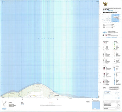
Task: Click the adjacent sheet index grid diagram
Action: (x=107, y=18)
